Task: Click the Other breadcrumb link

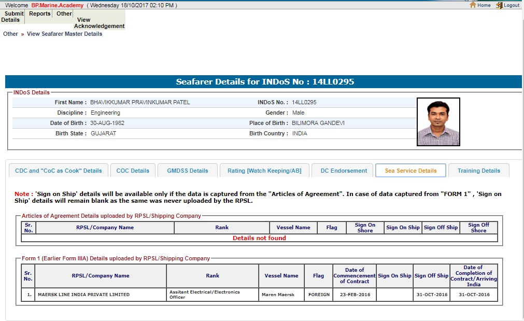Action: tap(10, 34)
